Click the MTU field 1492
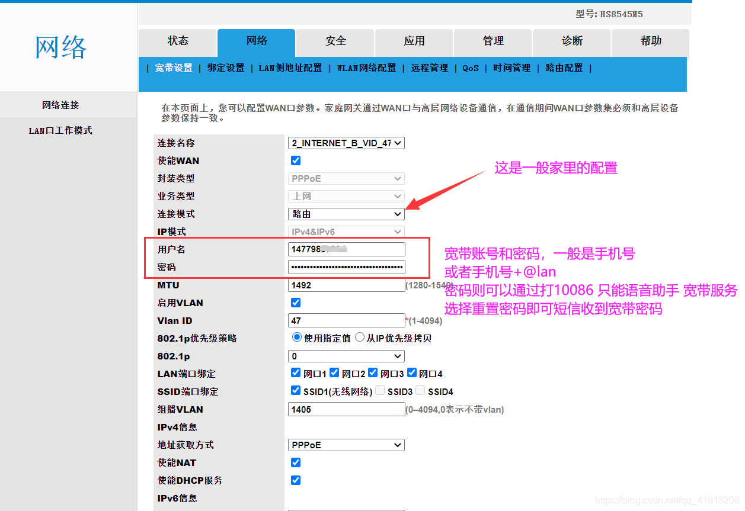Viewport: 745px width, 511px height. [x=347, y=285]
